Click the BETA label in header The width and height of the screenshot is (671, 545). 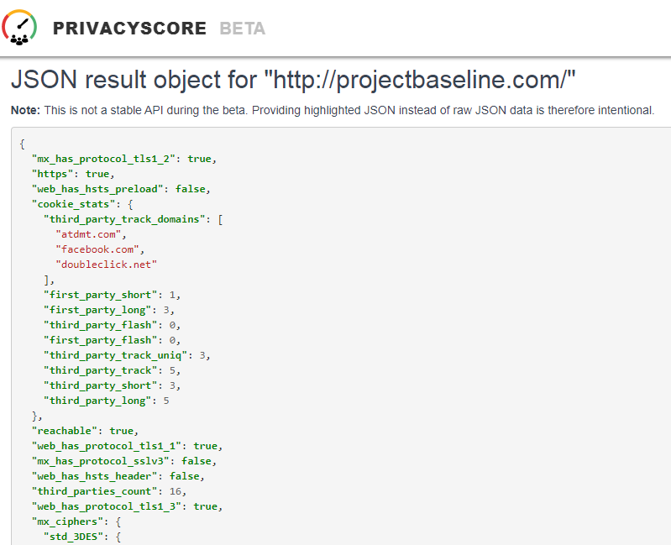243,29
